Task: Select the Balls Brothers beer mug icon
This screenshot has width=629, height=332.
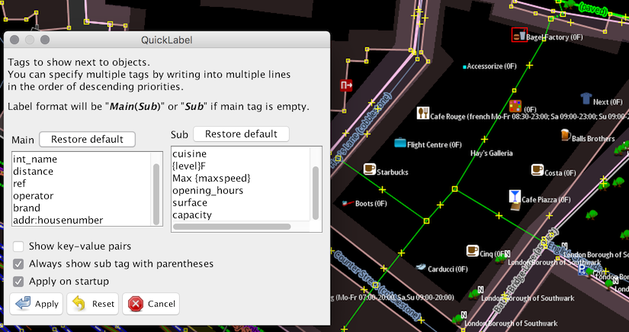Action: pos(565,135)
